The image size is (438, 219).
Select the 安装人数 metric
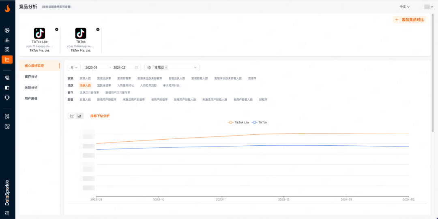(85, 79)
